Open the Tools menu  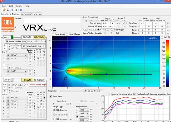point(19,6)
